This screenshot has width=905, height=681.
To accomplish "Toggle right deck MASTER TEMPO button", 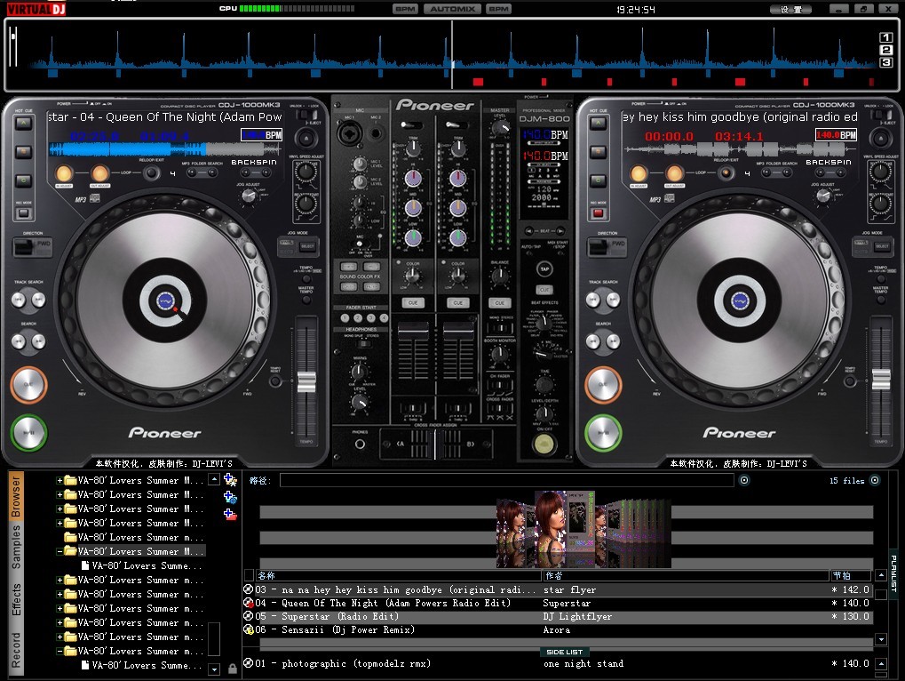I will pos(881,300).
